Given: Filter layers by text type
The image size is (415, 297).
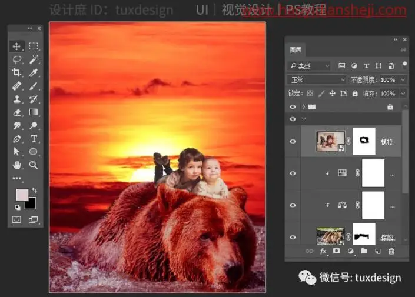Looking at the screenshot, I should (x=366, y=66).
